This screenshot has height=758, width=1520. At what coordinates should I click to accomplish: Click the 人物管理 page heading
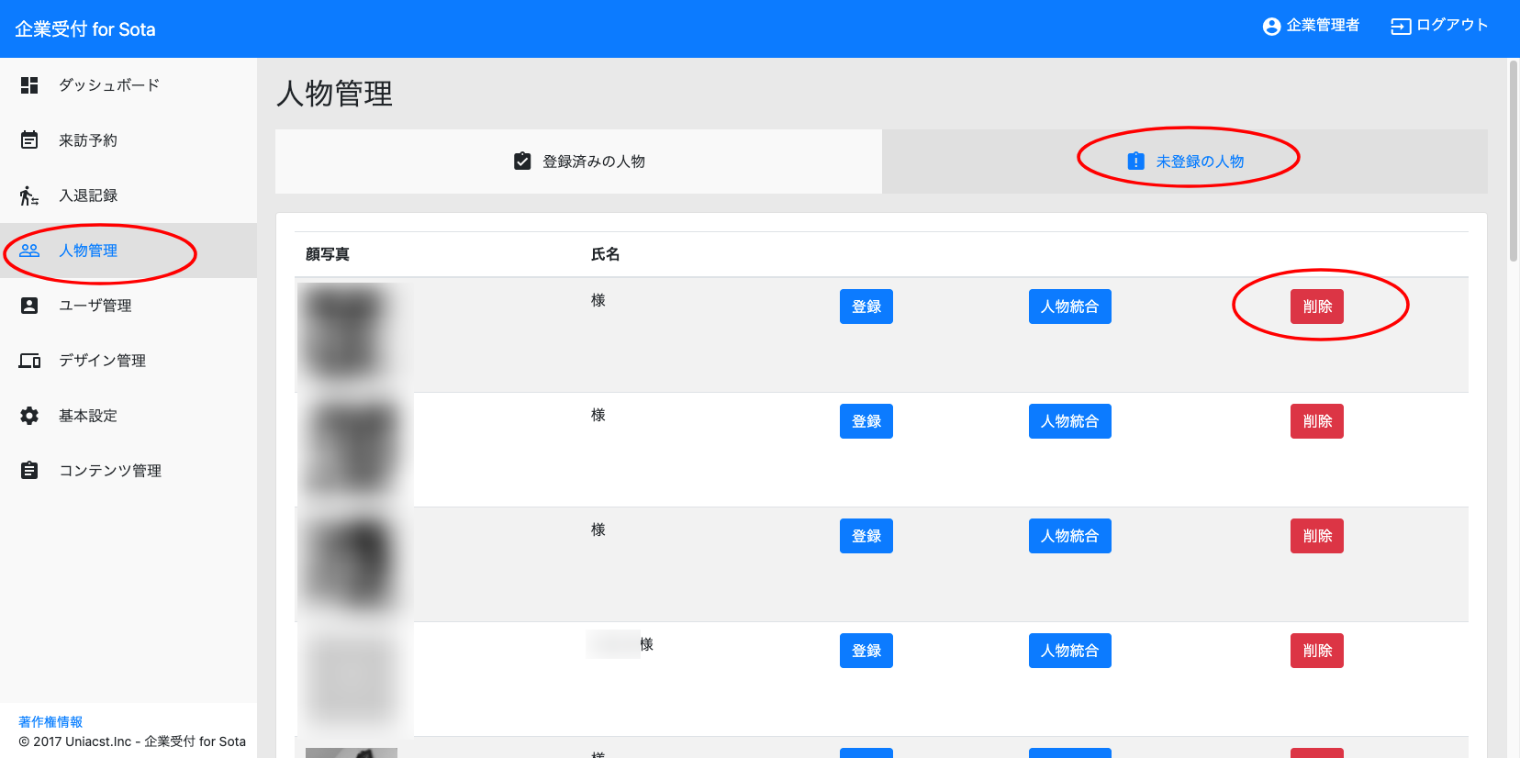(335, 94)
